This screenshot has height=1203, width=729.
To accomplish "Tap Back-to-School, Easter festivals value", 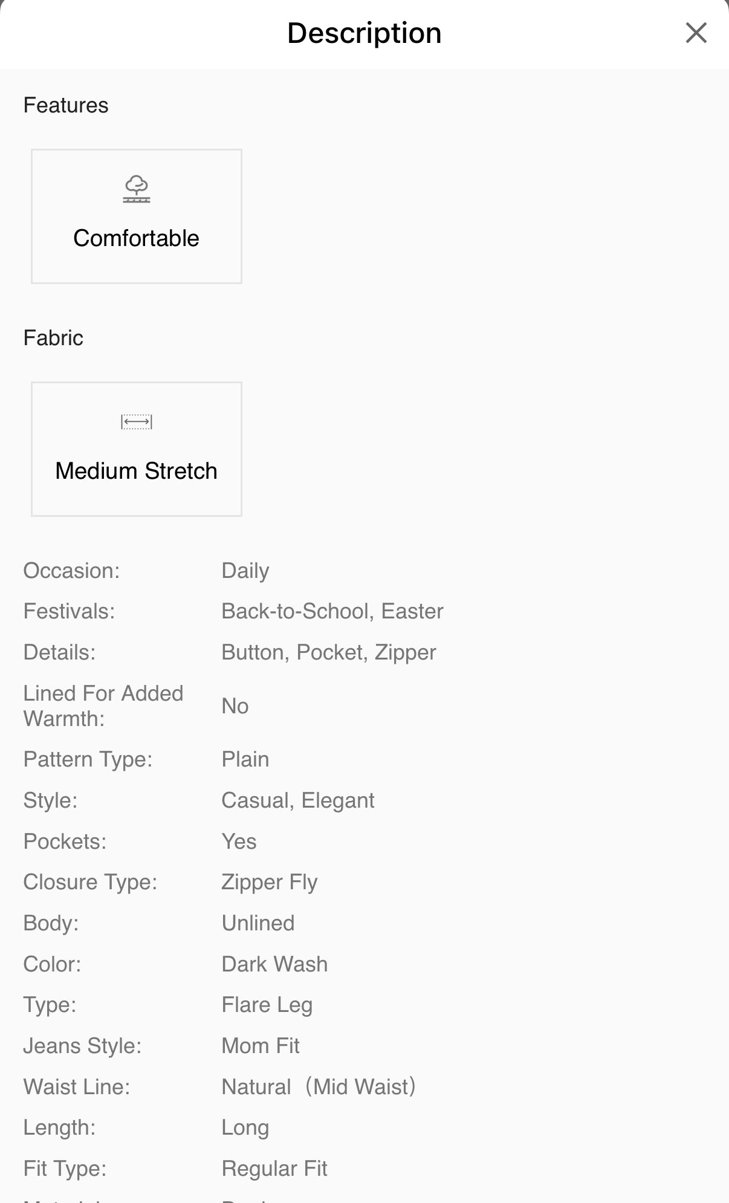I will point(332,611).
